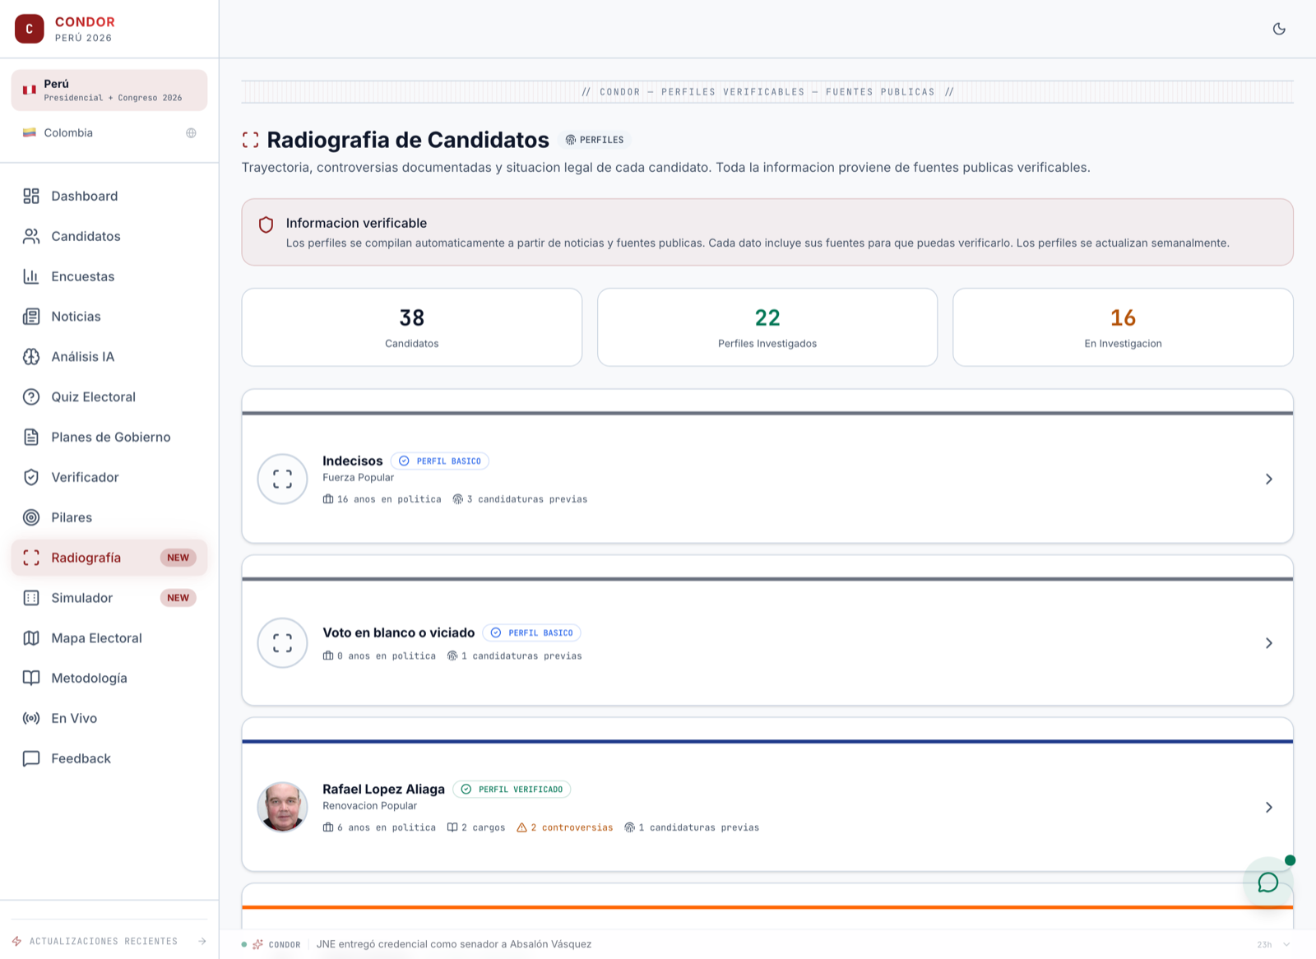
Task: Click the Verificador shield check icon
Action: 31,477
